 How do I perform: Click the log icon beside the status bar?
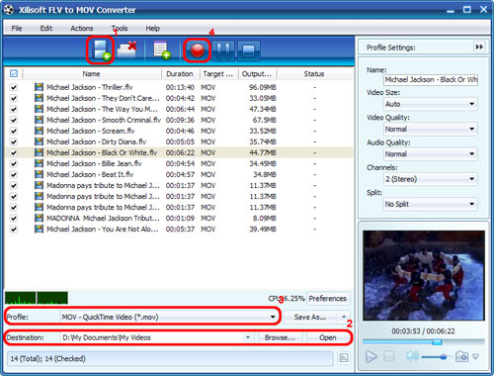(x=344, y=358)
